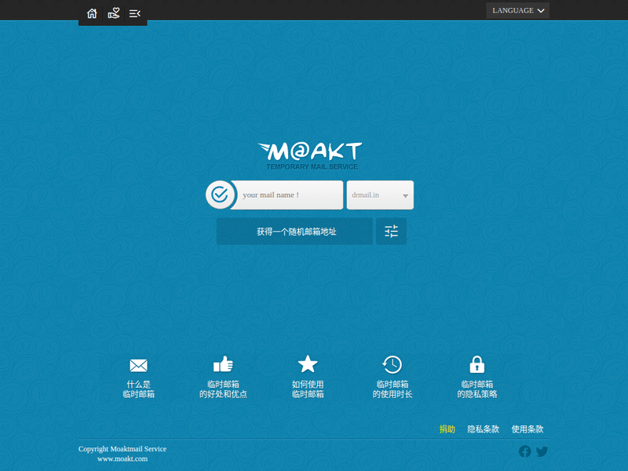Viewport: 628px width, 471px height.
Task: Click the envelope icon above 什么是临时邮箱
Action: 139,365
